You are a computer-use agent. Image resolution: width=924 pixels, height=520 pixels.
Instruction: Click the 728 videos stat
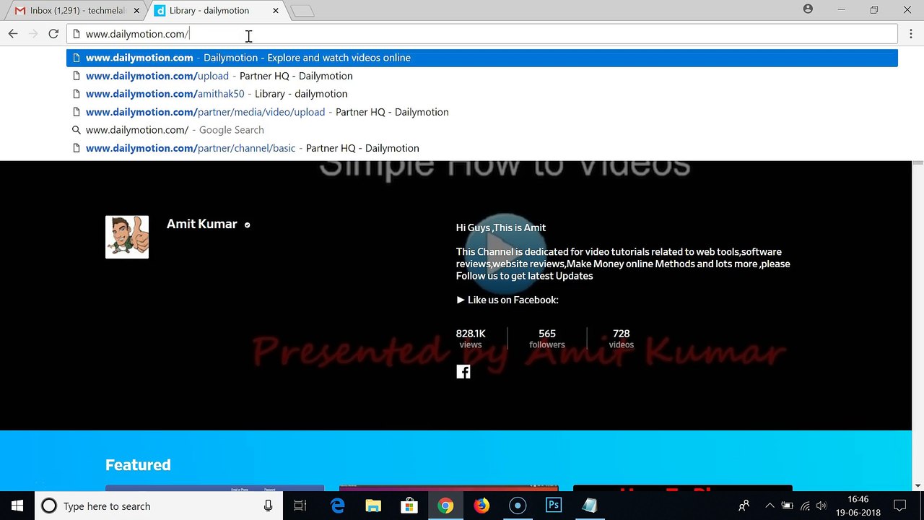[621, 339]
